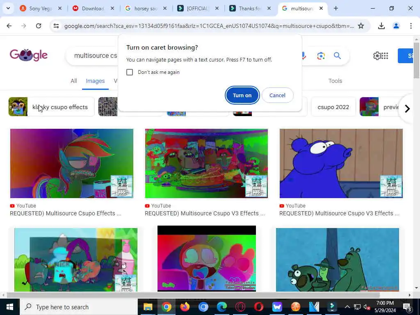Image resolution: width=420 pixels, height=315 pixels.
Task: Open the Windows Start menu
Action: point(10,307)
